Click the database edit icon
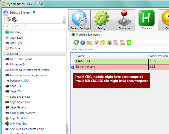This screenshot has height=134, width=169. 14,20
